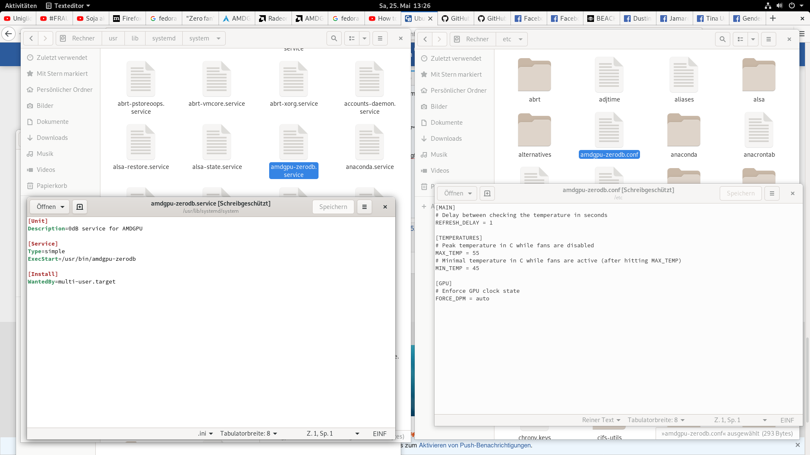Open hamburger menu in amdgpu-zerodb.service editor

tap(364, 207)
